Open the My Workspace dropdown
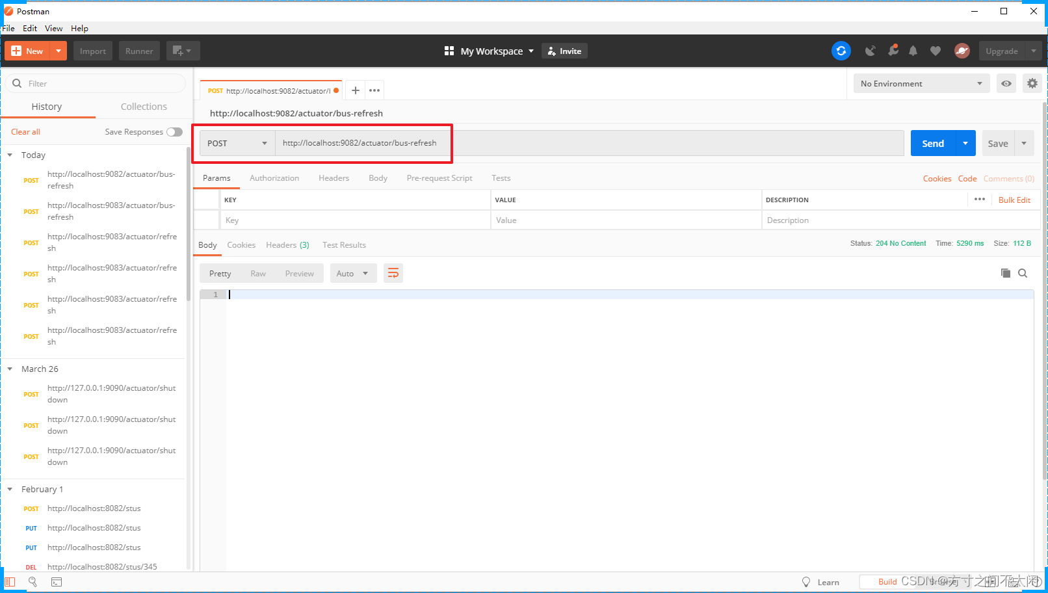The image size is (1048, 593). tap(497, 51)
